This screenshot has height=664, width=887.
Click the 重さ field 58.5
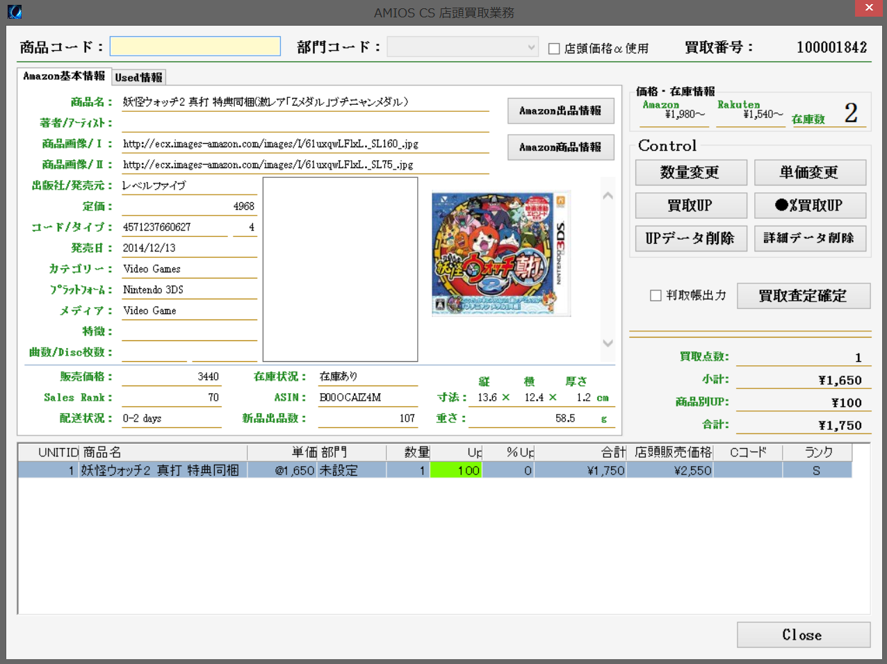tap(542, 418)
